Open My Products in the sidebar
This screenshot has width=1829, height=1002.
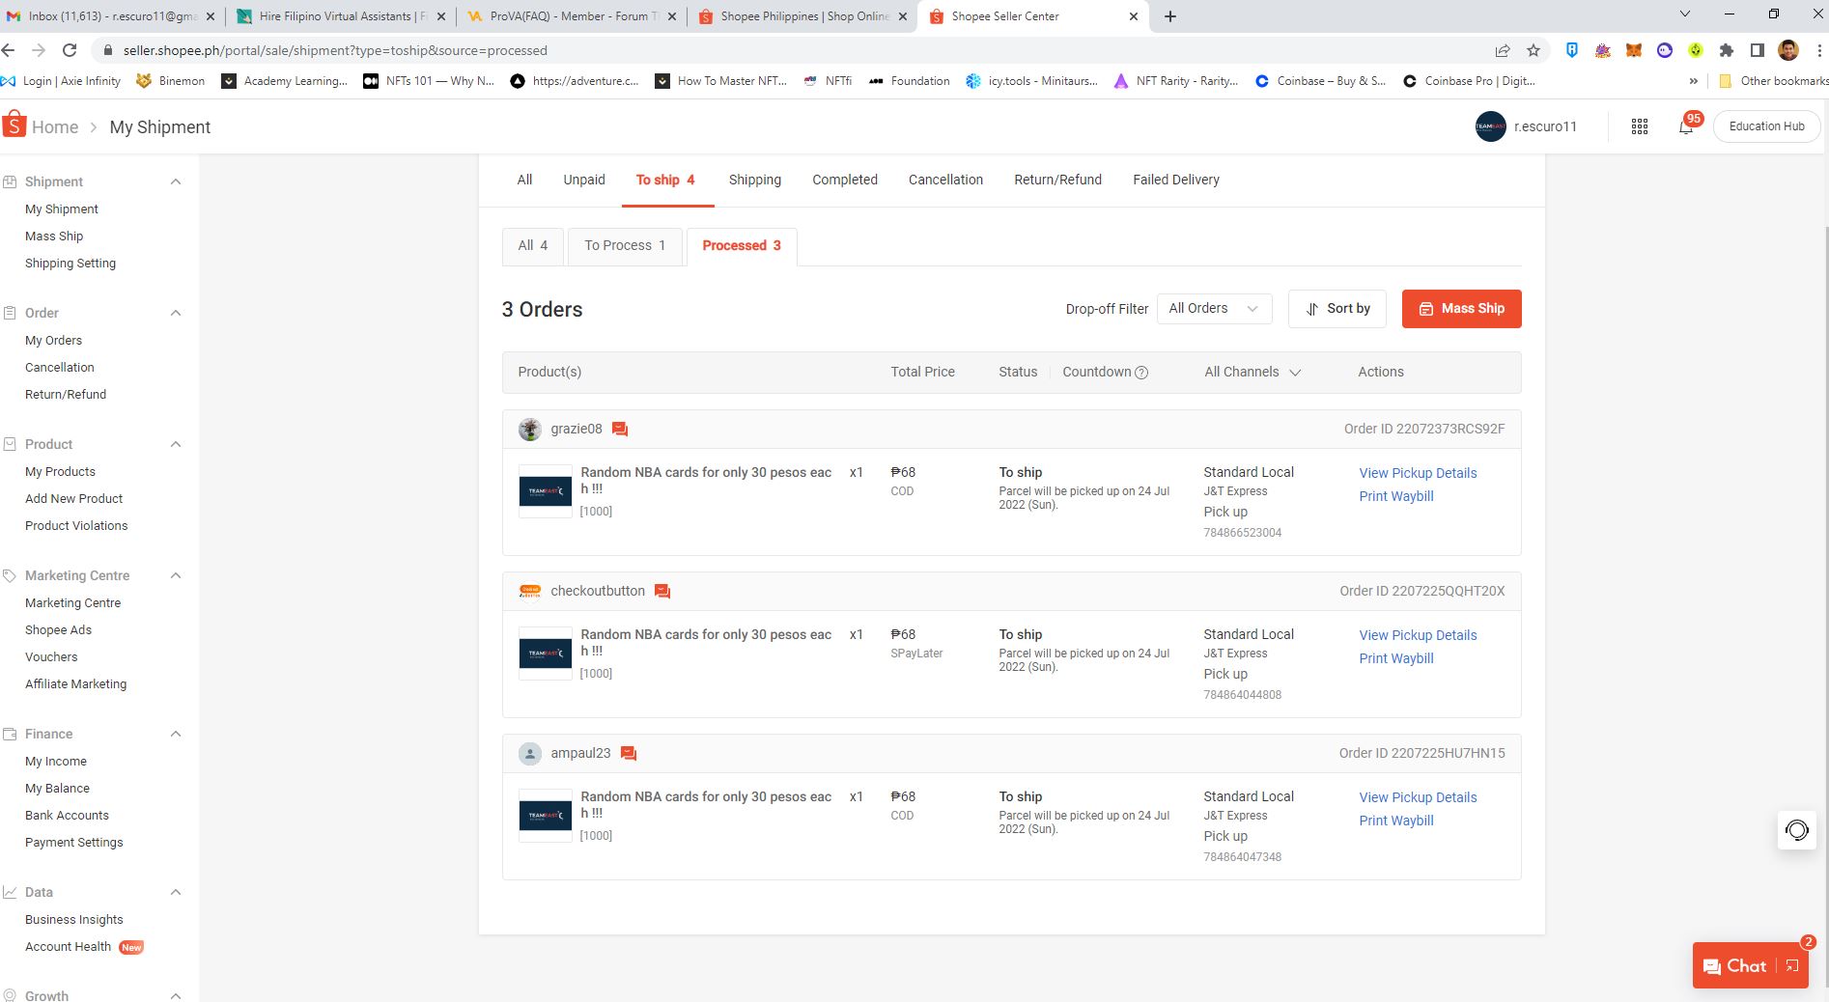60,472
